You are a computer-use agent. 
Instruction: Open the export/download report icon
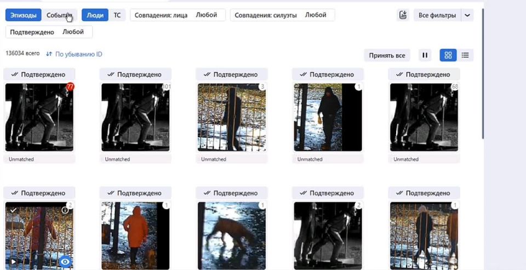coord(403,15)
